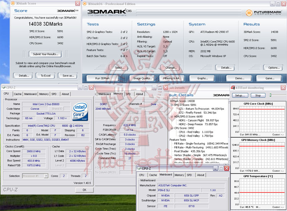Open Filtering & AA tool

(x=172, y=78)
